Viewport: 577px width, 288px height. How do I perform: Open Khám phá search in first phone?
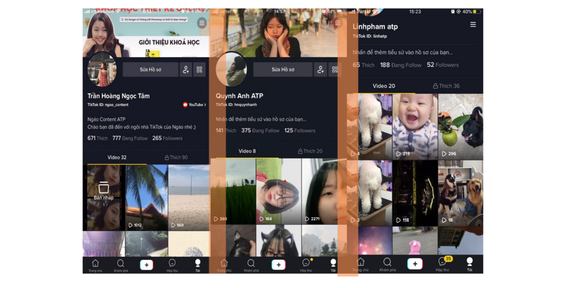click(120, 265)
